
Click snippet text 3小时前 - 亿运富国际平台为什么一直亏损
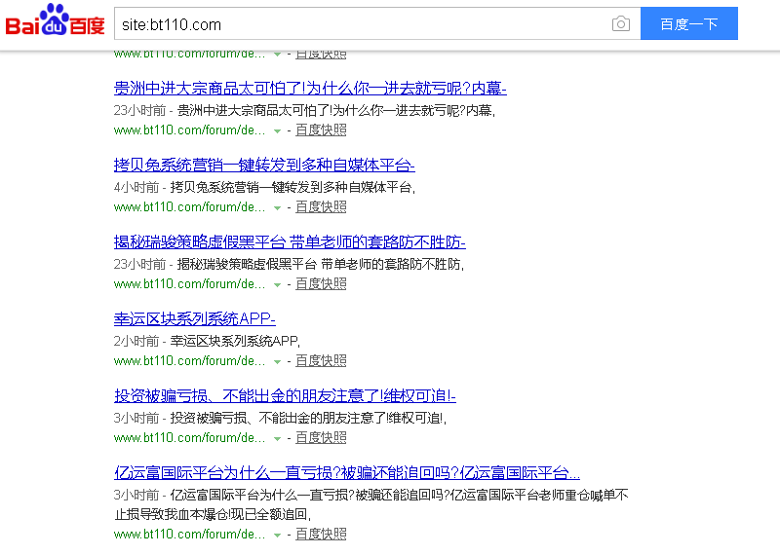(371, 504)
